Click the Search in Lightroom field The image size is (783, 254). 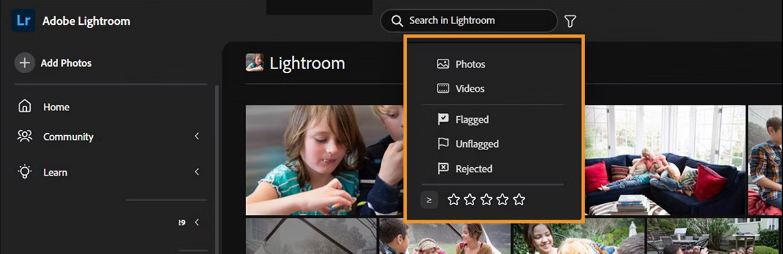pyautogui.click(x=468, y=21)
